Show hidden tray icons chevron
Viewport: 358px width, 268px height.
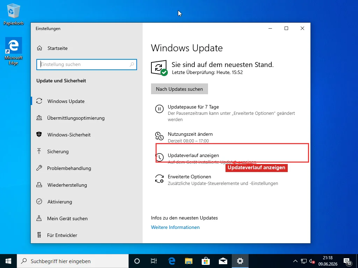295,261
